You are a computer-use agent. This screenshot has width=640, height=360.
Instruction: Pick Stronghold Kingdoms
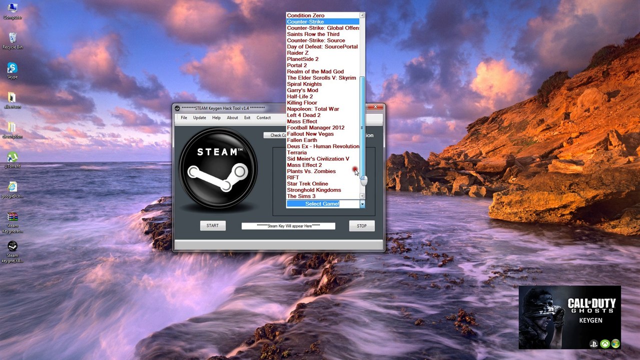tap(323, 190)
